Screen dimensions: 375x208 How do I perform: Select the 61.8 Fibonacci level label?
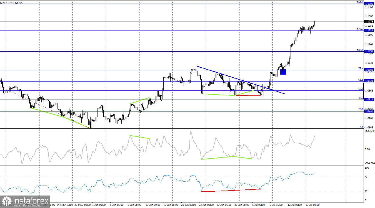point(361,80)
